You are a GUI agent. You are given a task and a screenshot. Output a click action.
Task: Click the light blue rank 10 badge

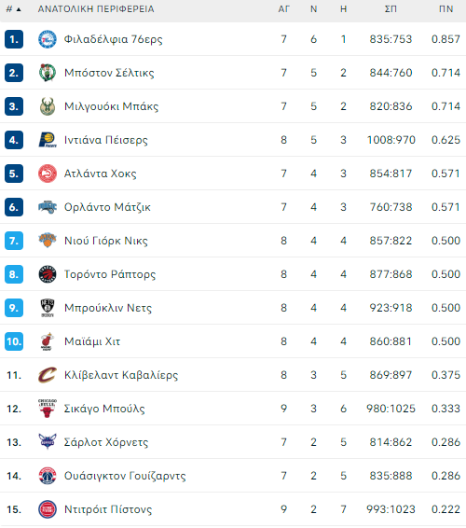[14, 341]
